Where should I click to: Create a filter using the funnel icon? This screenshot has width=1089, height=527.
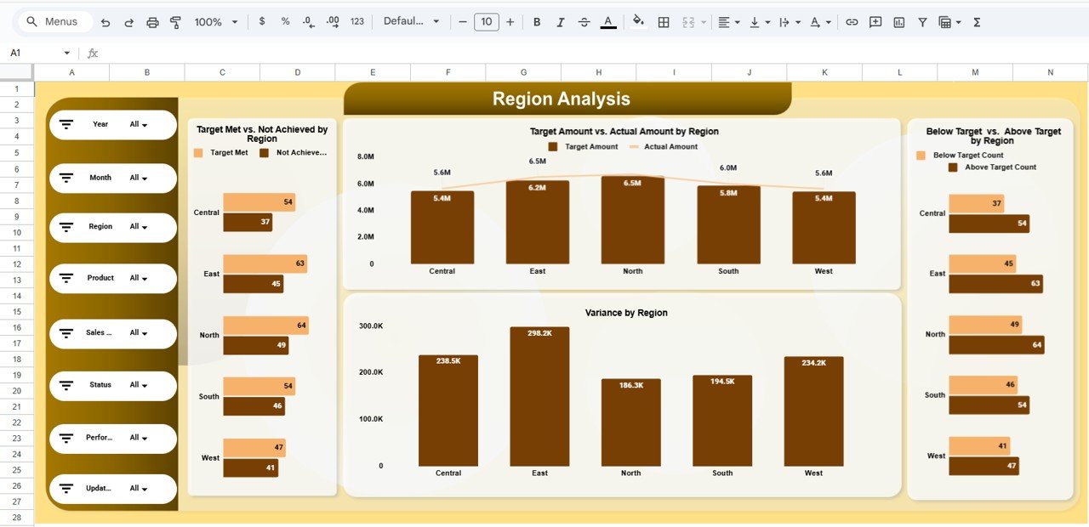[x=922, y=21]
